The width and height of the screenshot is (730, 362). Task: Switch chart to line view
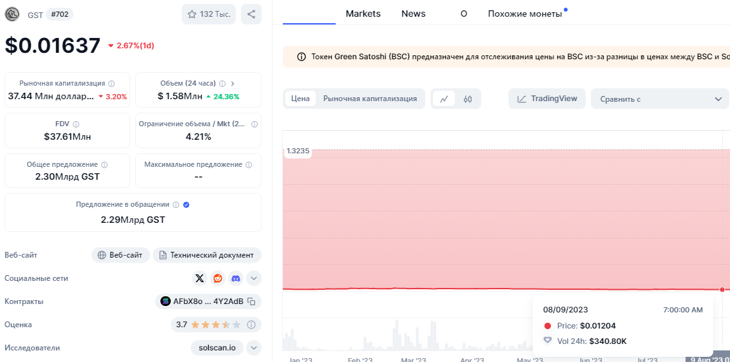click(x=444, y=99)
